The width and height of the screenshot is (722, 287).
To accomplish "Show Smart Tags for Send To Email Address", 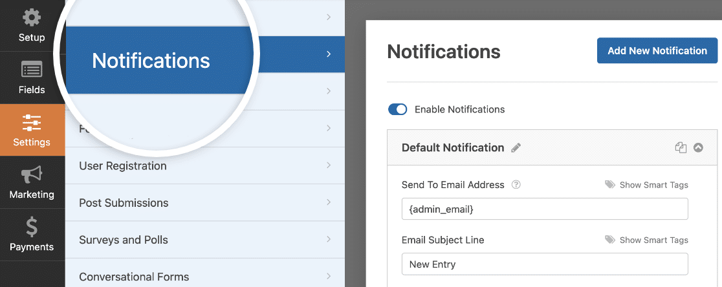I will [x=646, y=185].
